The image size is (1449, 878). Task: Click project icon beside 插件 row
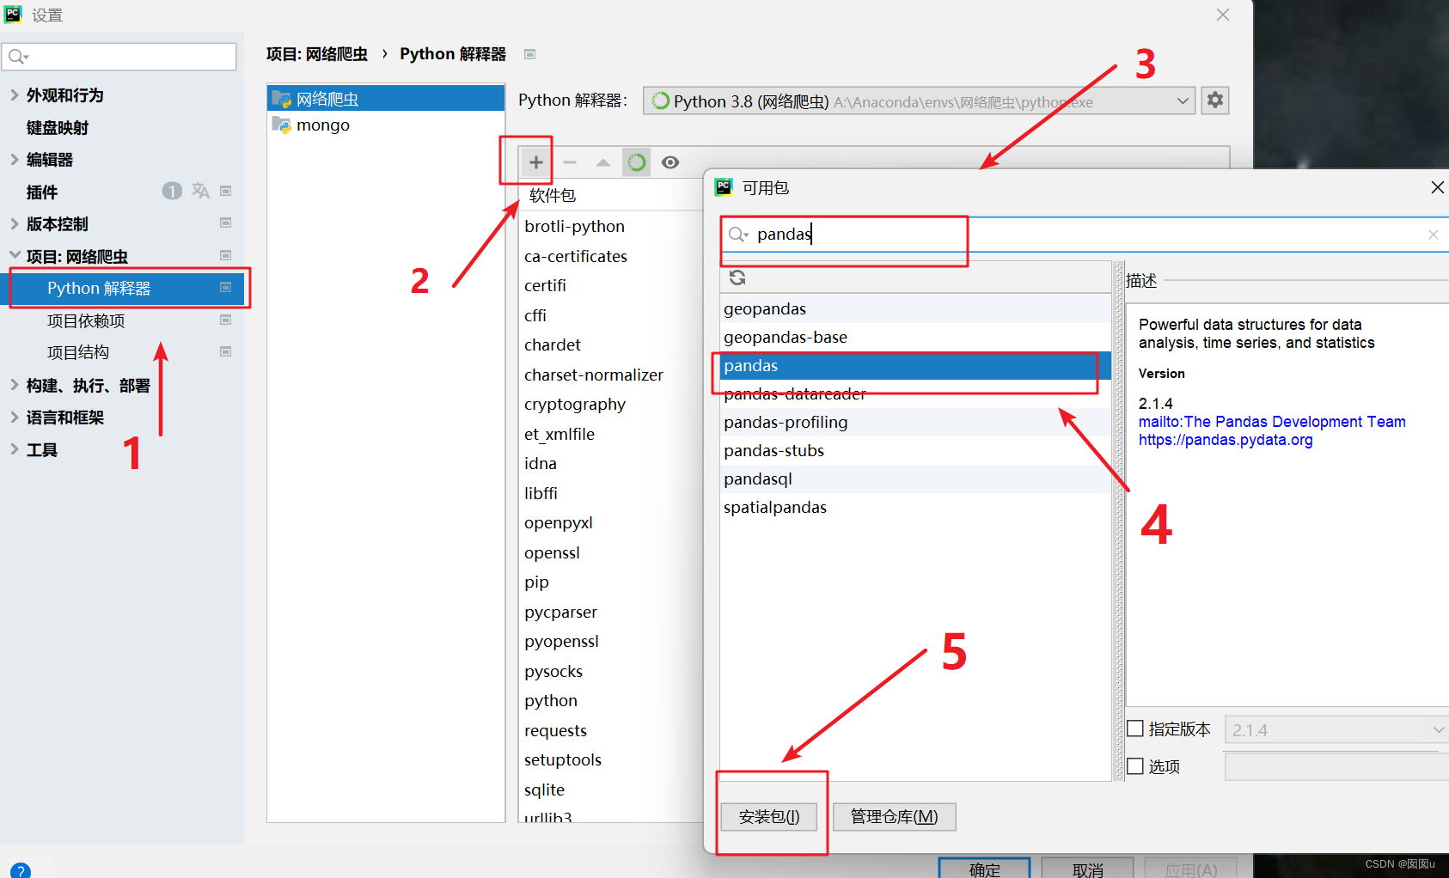[x=226, y=191]
